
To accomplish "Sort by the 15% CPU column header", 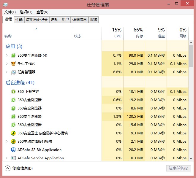I will point(113,33).
